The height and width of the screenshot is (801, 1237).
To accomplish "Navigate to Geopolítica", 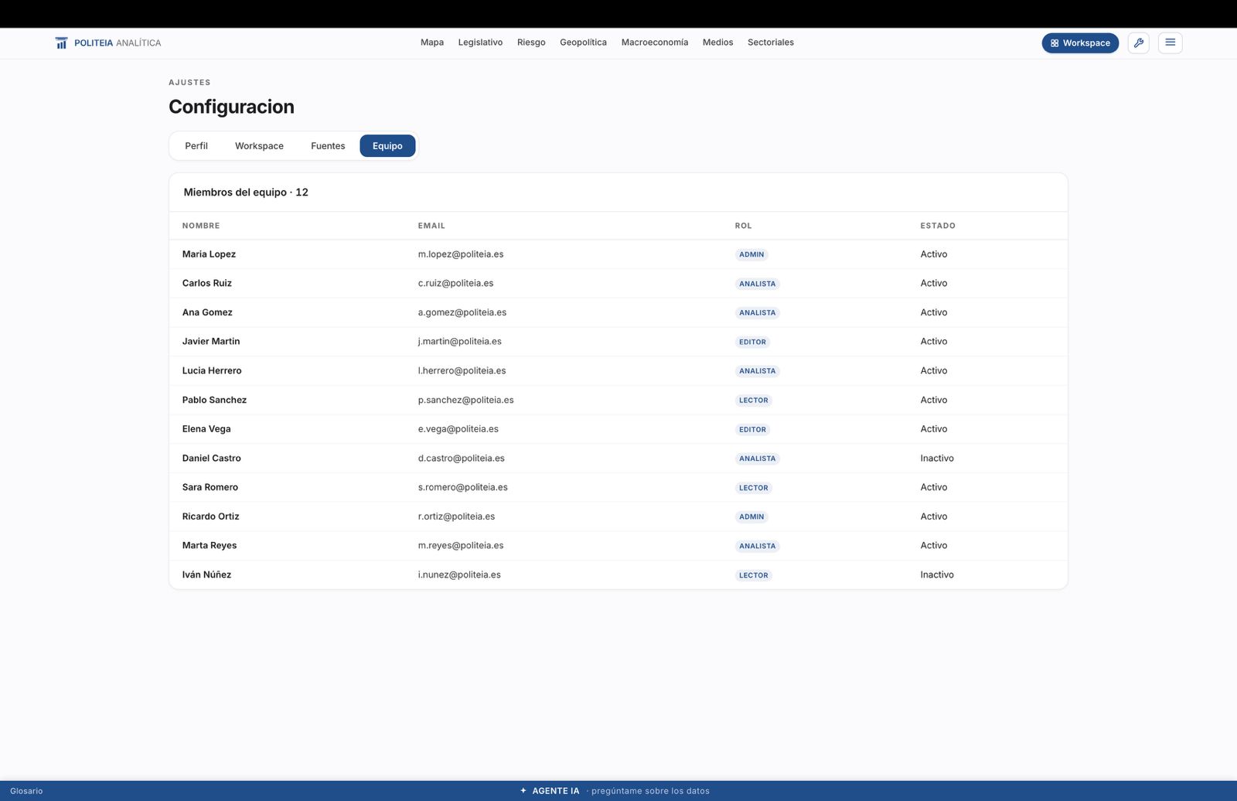I will click(583, 43).
